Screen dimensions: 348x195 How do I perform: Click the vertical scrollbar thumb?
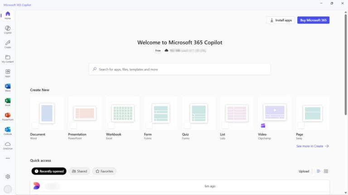(x=346, y=65)
